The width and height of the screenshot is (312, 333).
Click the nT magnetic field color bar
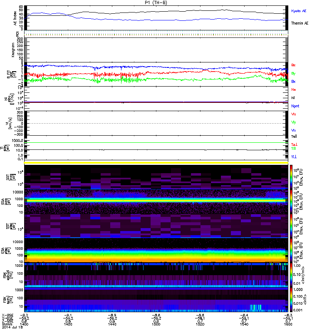291,299
